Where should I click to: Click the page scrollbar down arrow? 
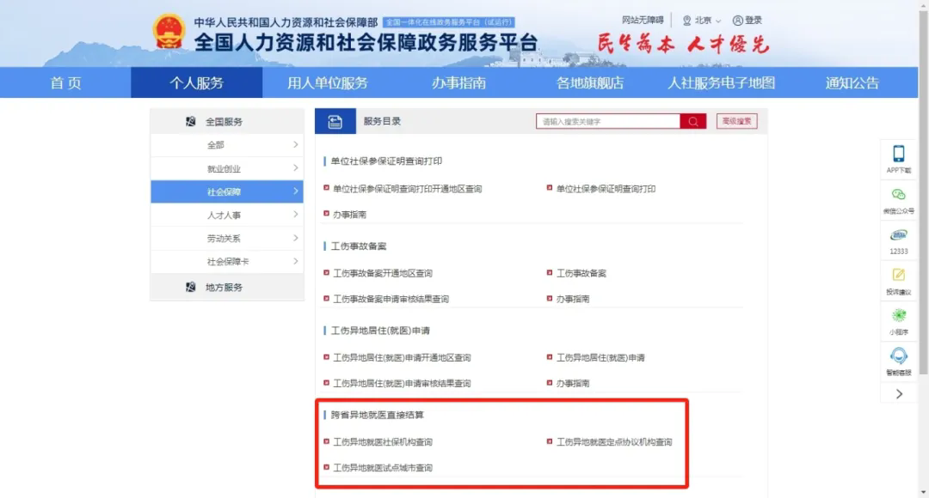(x=924, y=492)
